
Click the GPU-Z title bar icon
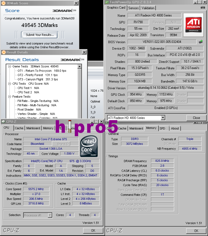pos(107,2)
